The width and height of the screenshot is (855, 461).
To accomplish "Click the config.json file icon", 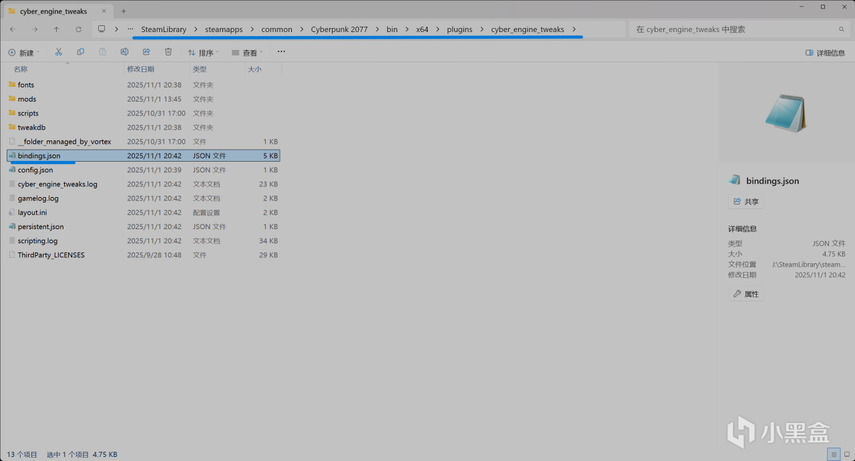I will click(x=12, y=170).
